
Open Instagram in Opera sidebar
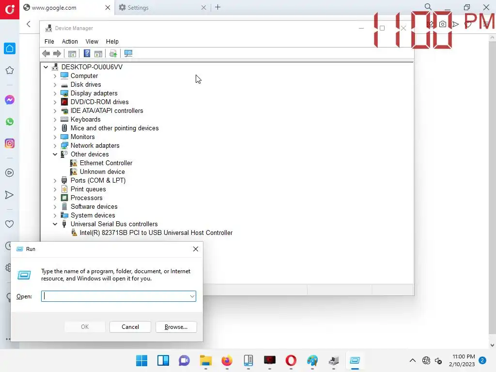click(x=10, y=143)
